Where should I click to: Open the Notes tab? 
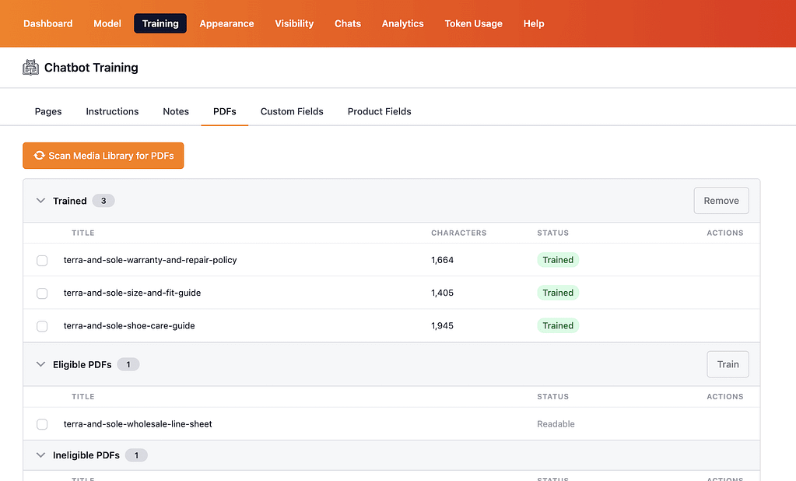(x=176, y=111)
